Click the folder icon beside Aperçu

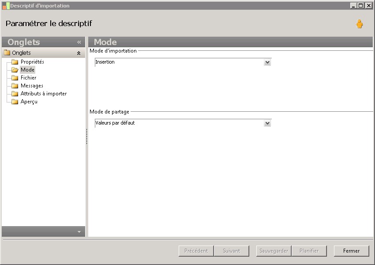click(x=15, y=102)
